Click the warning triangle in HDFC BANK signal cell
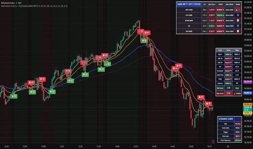The width and height of the screenshot is (253, 149). [x=236, y=10]
